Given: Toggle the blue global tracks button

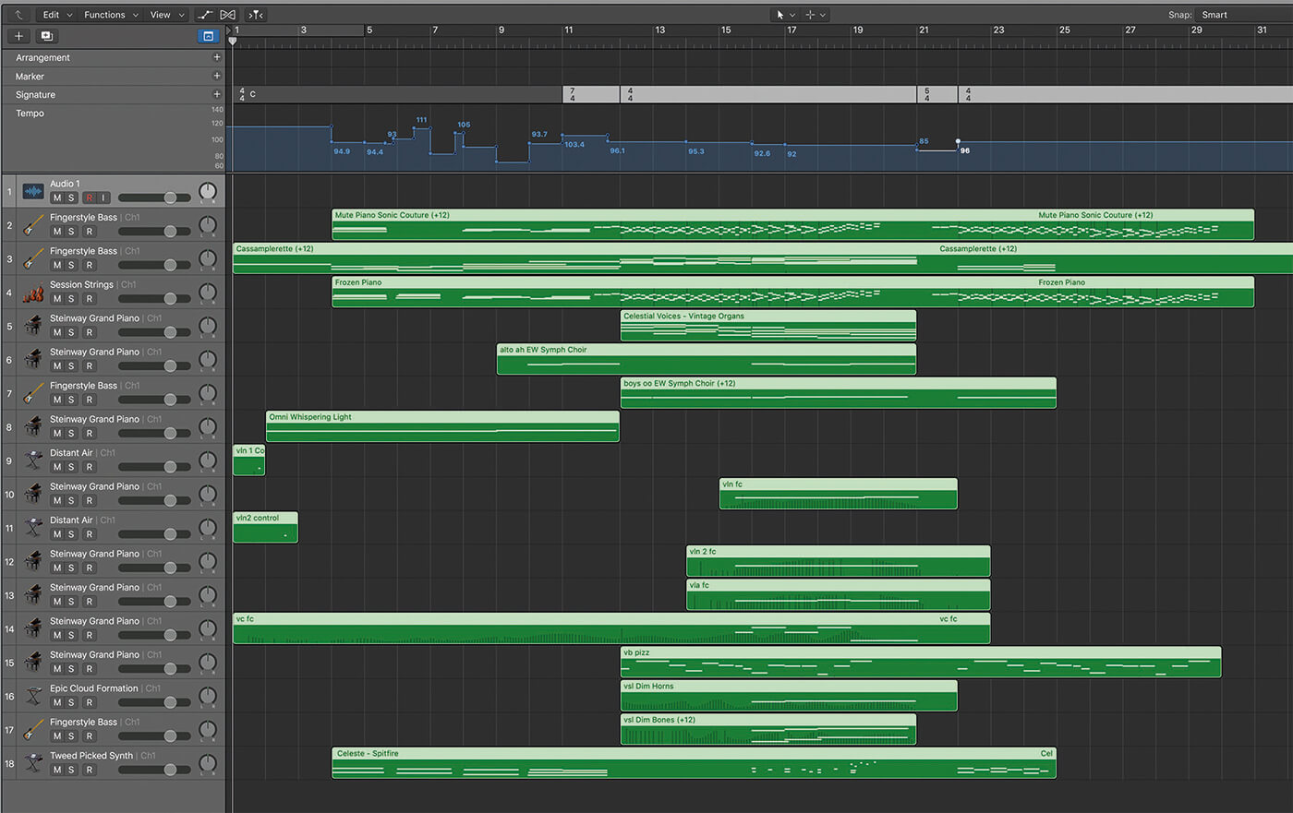Looking at the screenshot, I should (208, 36).
